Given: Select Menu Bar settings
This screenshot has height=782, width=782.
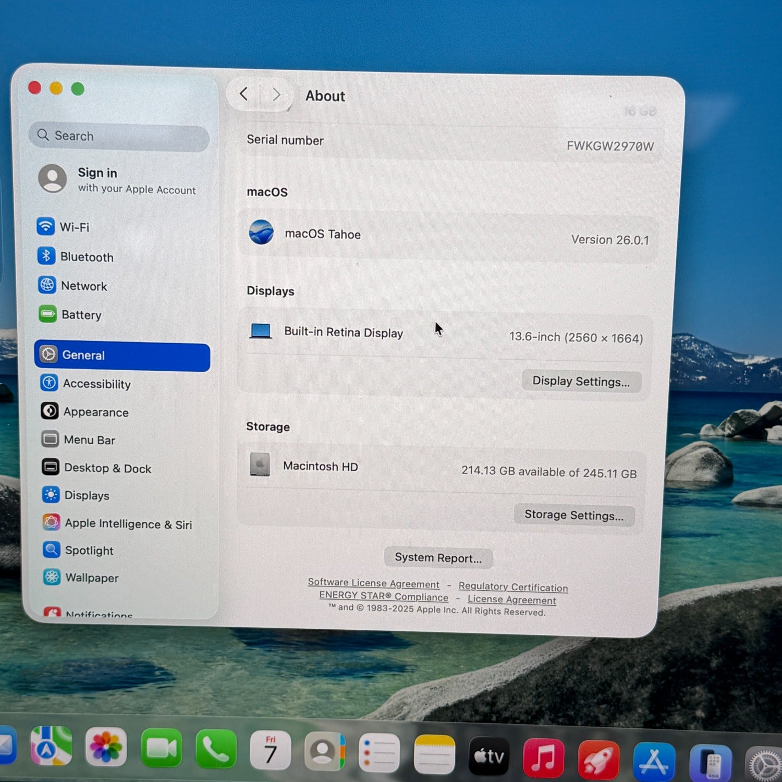Looking at the screenshot, I should [89, 440].
